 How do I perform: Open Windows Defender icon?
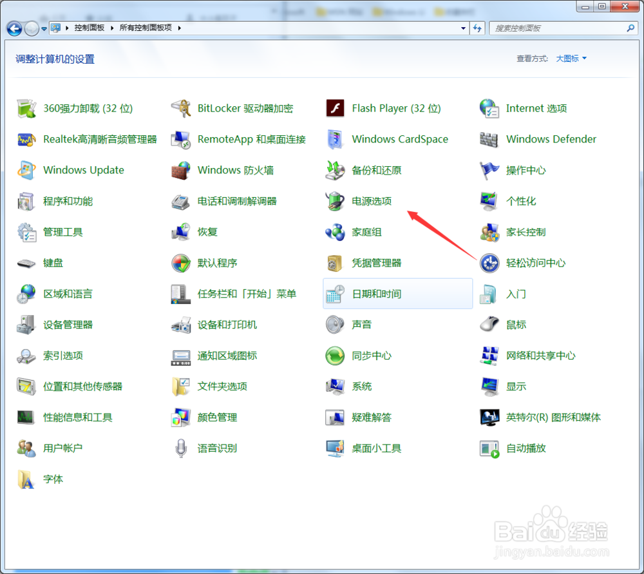[489, 140]
